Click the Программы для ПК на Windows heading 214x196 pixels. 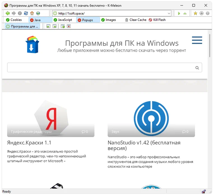122,43
